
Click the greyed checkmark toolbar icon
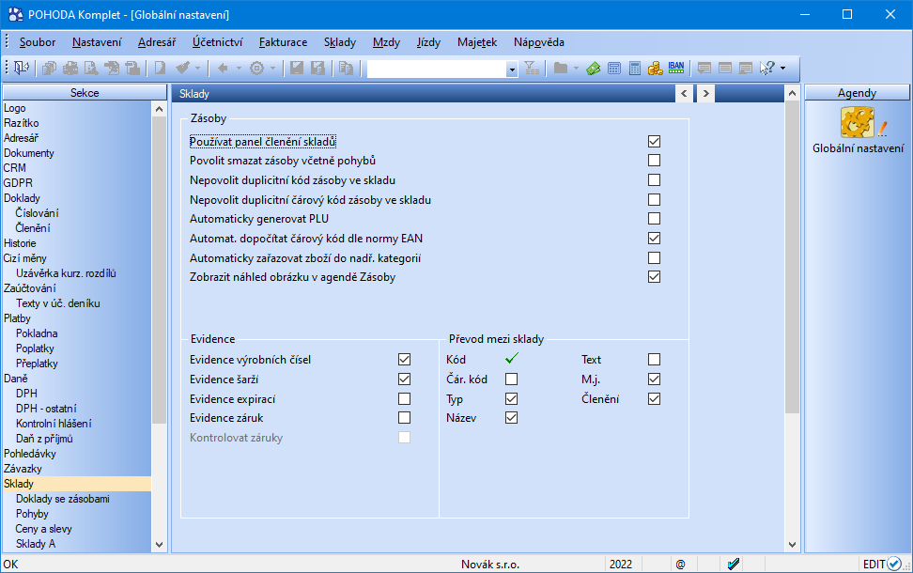(183, 69)
